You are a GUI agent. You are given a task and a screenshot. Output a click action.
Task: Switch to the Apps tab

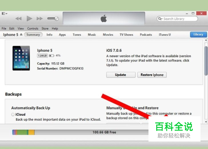point(62,35)
